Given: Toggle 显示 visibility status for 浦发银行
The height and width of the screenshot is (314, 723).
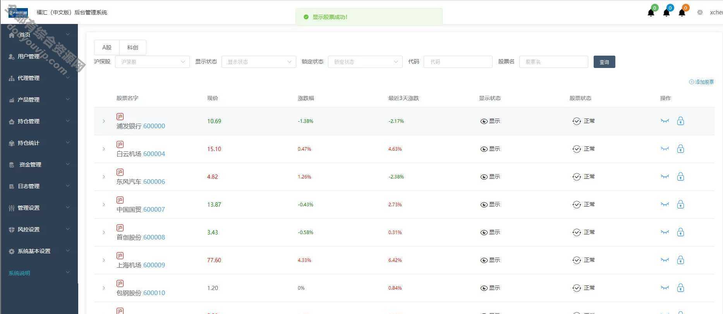Looking at the screenshot, I should point(490,121).
